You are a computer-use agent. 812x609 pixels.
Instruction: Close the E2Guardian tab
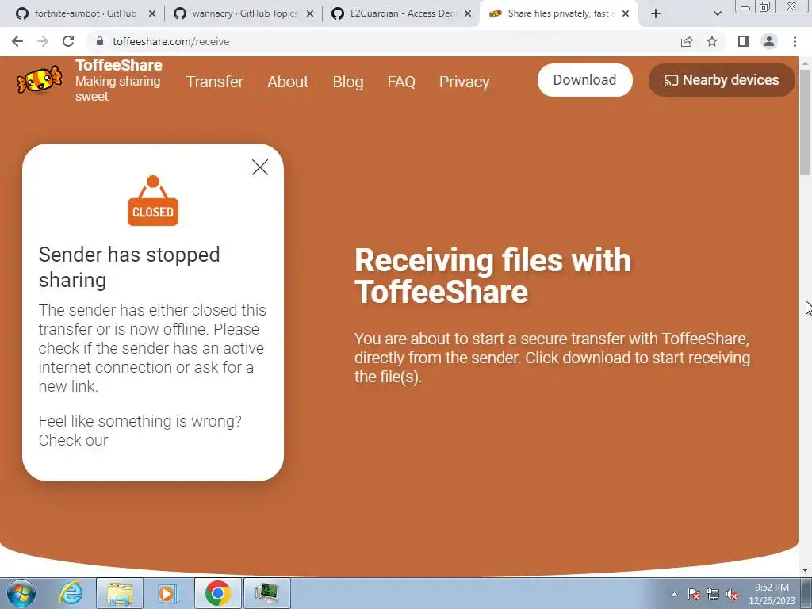click(468, 13)
